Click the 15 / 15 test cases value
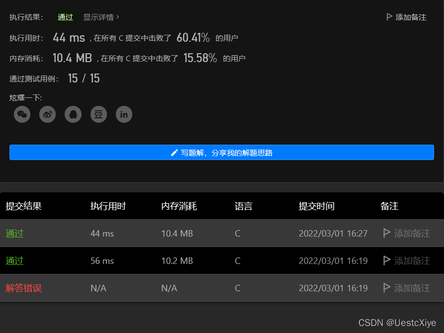Screen dimensions: 444x333 (x=84, y=79)
